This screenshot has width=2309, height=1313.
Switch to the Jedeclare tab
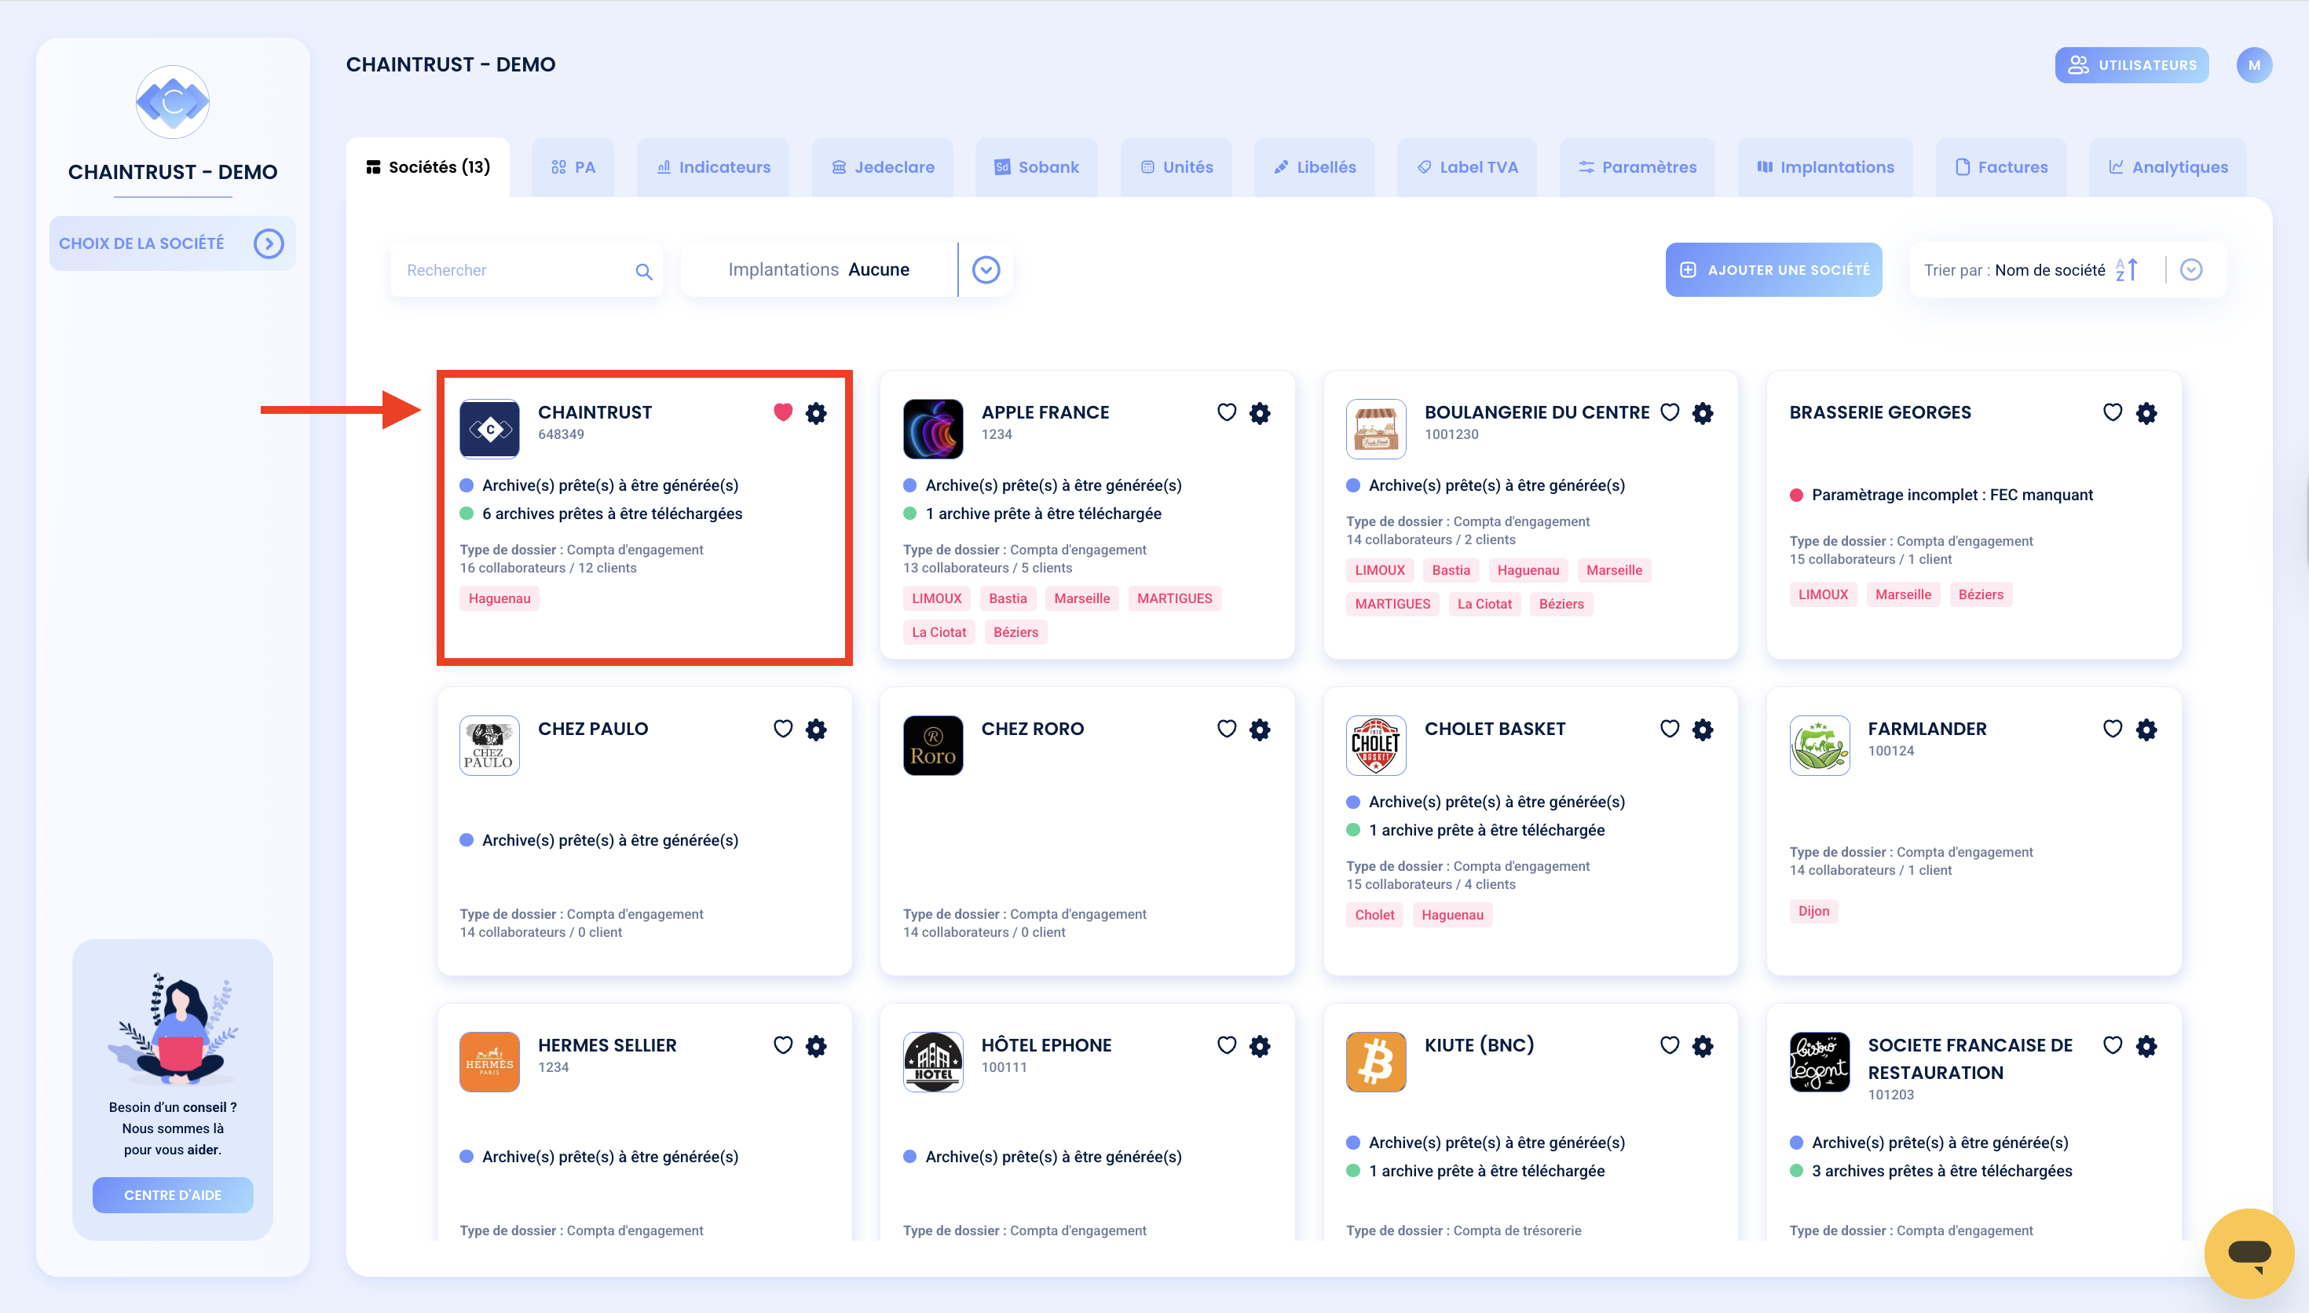click(x=883, y=166)
